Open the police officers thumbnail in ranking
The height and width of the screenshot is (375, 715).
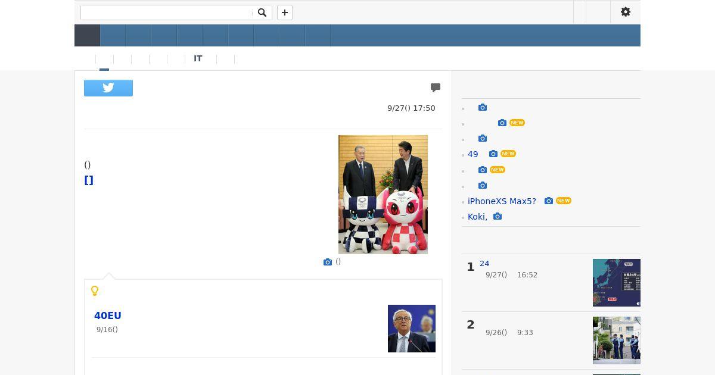pyautogui.click(x=617, y=340)
